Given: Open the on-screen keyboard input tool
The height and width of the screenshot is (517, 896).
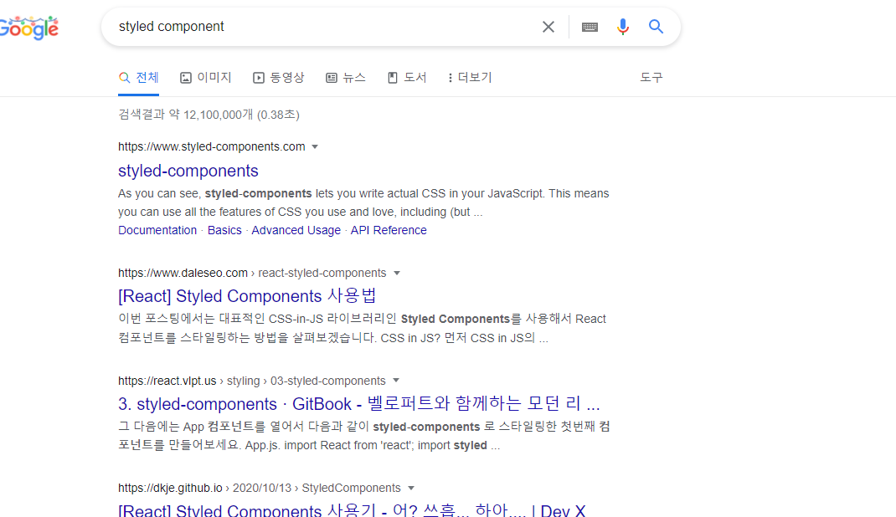Looking at the screenshot, I should [590, 27].
